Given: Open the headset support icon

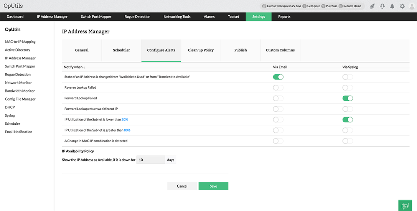Looking at the screenshot, I should coord(382,6).
